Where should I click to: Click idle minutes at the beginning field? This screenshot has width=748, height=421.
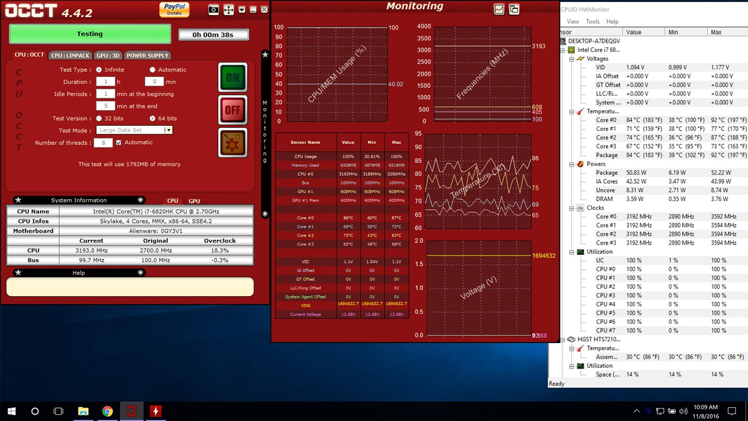point(105,94)
